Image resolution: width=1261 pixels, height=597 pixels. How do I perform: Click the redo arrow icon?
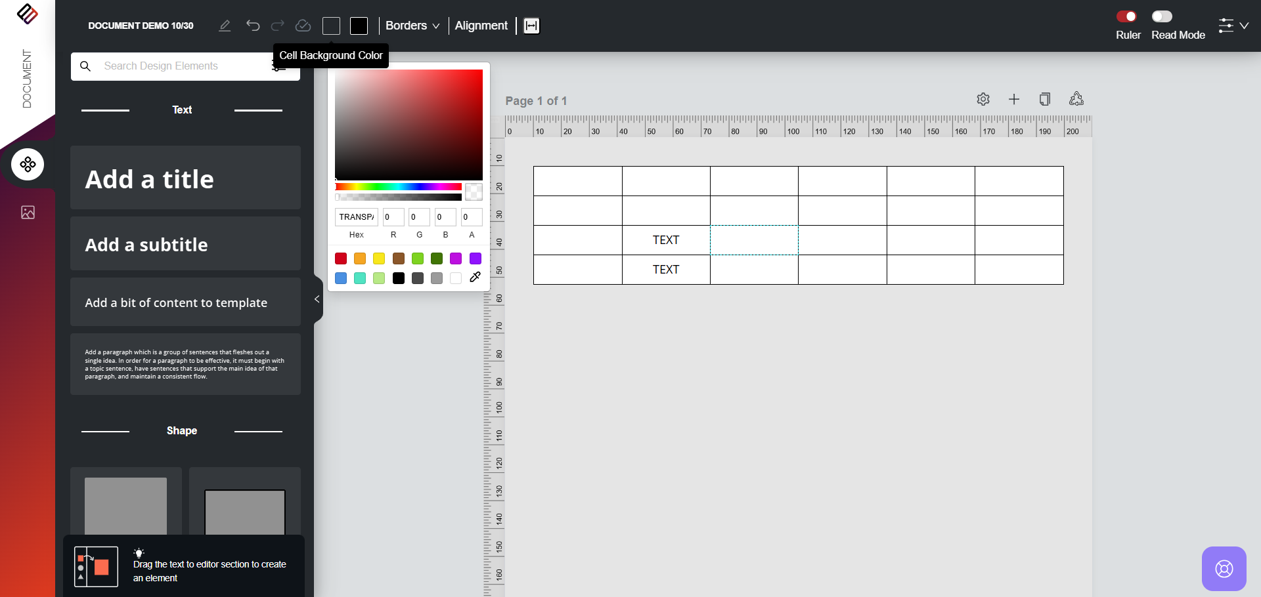pos(278,26)
